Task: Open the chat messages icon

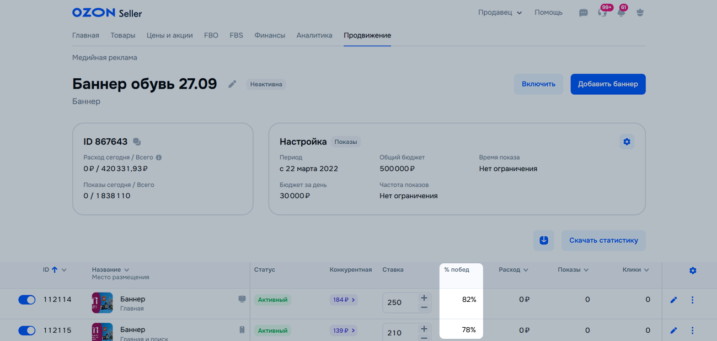Action: coord(583,13)
